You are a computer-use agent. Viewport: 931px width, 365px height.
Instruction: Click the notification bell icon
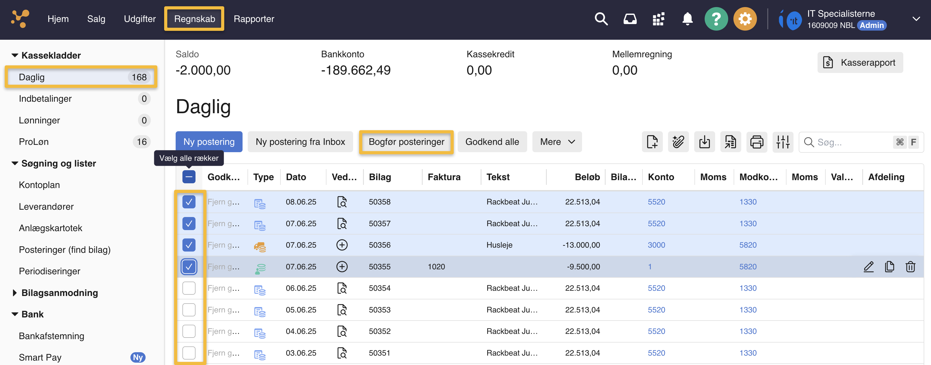coord(687,19)
